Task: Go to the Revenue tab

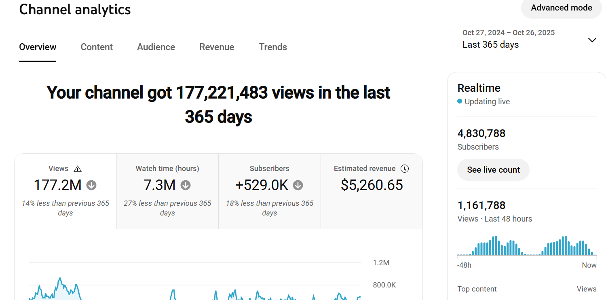Action: 217,47
